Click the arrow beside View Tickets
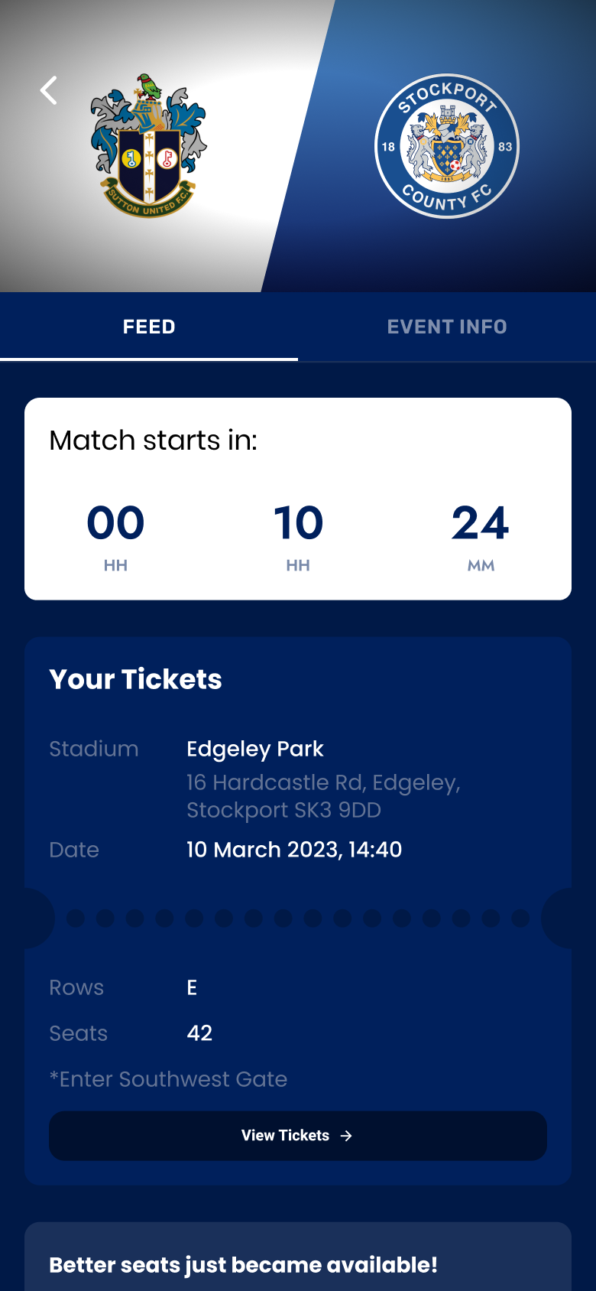The image size is (596, 1291). (346, 1136)
